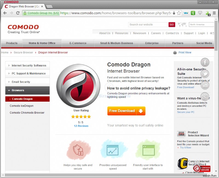Click the green browser window interface icon

tap(148, 150)
